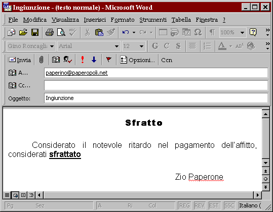The height and width of the screenshot is (212, 273).
Task: Switch to Normal view button at bottom left
Action: [x=7, y=195]
